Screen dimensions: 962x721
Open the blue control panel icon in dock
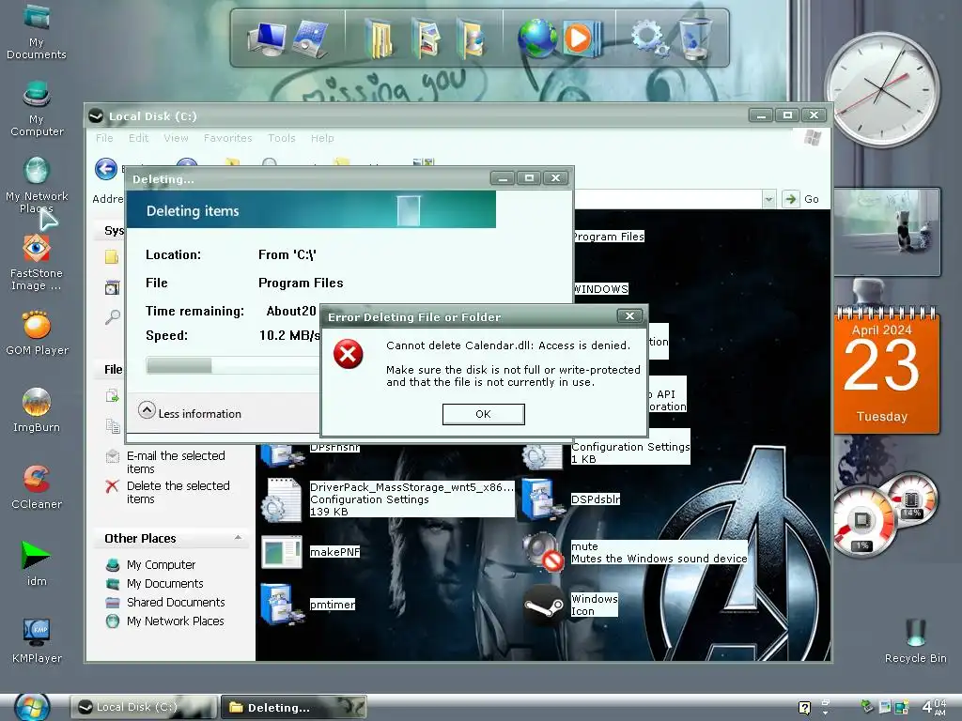(310, 38)
